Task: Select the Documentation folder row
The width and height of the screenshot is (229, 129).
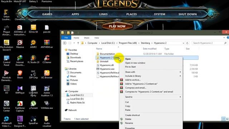Action: [x=147, y=54]
